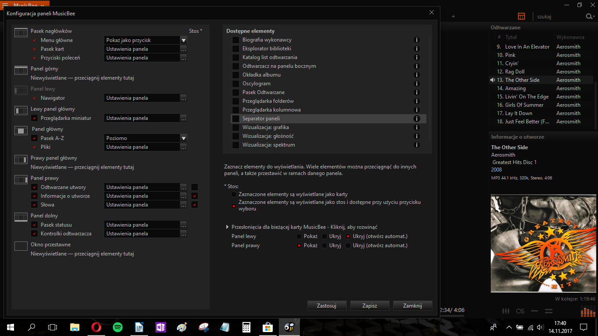Screen dimensions: 598x336
Task: Click the Okno przestawne layout icon
Action: coord(21,246)
